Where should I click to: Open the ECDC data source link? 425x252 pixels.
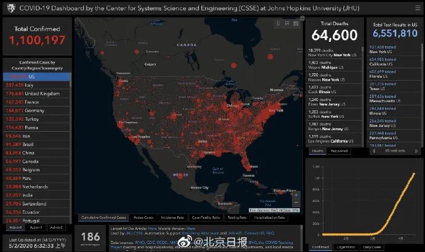[x=162, y=243]
